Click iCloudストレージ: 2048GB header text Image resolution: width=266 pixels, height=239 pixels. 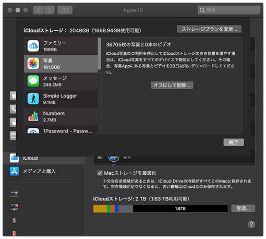[x=82, y=31]
